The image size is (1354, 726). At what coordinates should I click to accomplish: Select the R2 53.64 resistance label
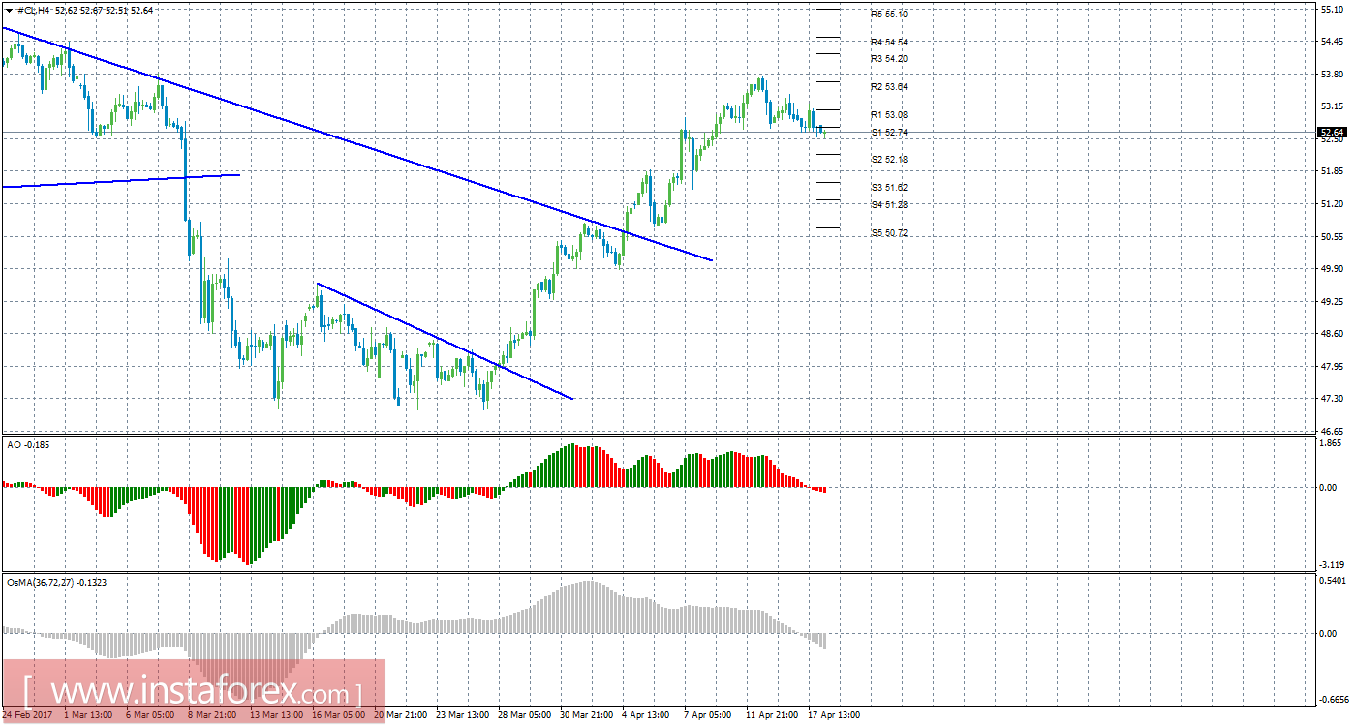tap(889, 87)
